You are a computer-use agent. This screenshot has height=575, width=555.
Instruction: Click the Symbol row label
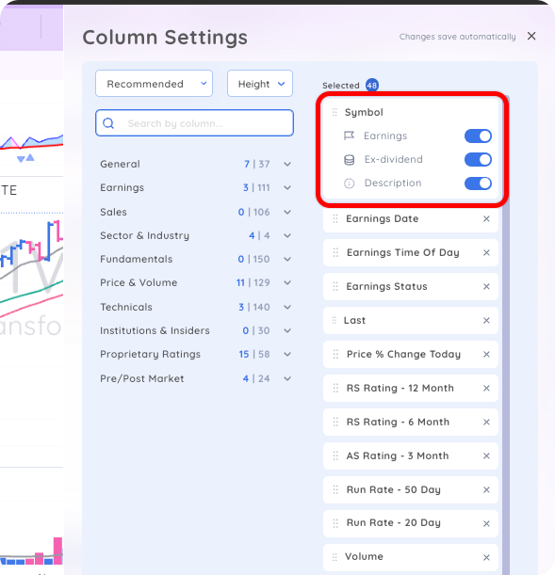[x=364, y=112]
